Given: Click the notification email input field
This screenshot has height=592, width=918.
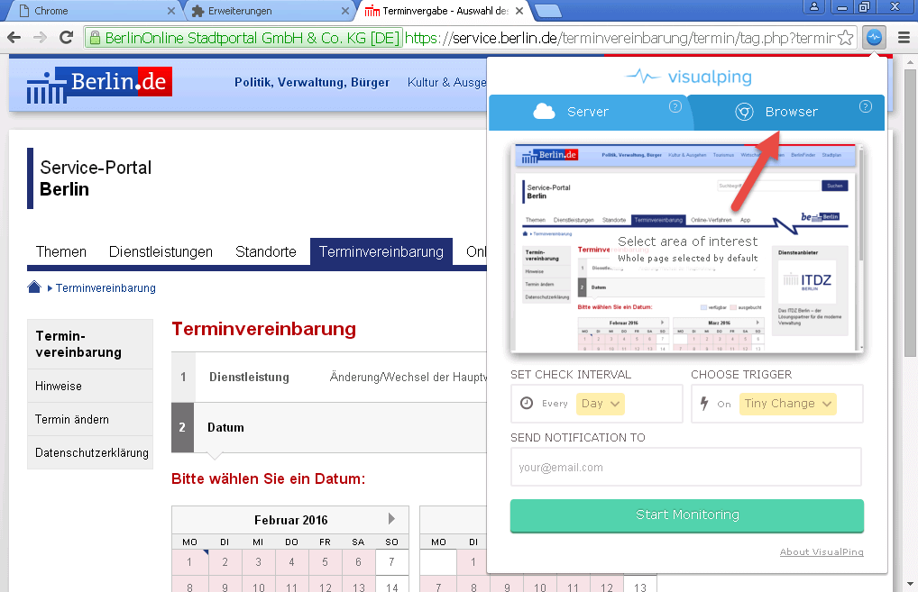Looking at the screenshot, I should click(685, 467).
